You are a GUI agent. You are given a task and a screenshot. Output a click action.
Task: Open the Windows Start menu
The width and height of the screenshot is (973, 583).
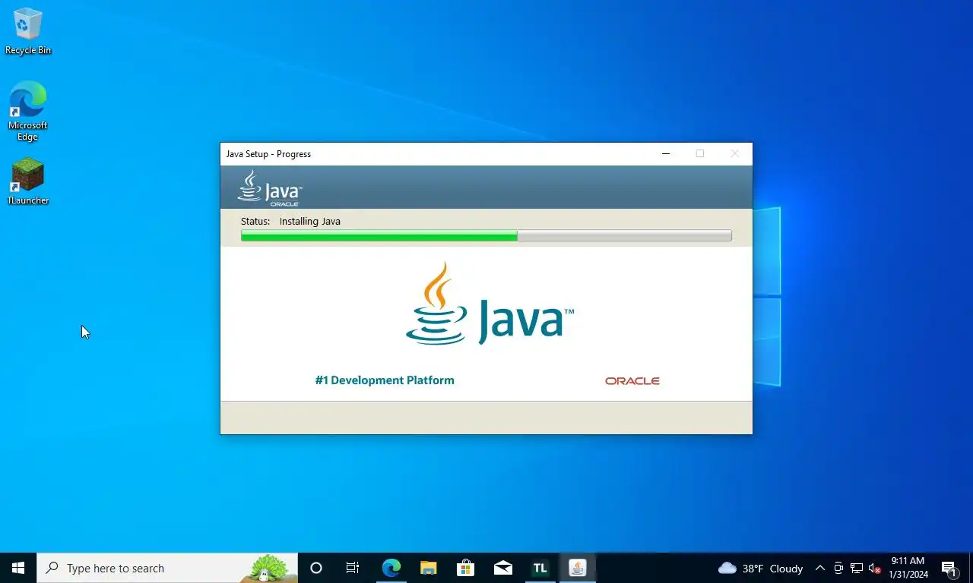coord(18,568)
